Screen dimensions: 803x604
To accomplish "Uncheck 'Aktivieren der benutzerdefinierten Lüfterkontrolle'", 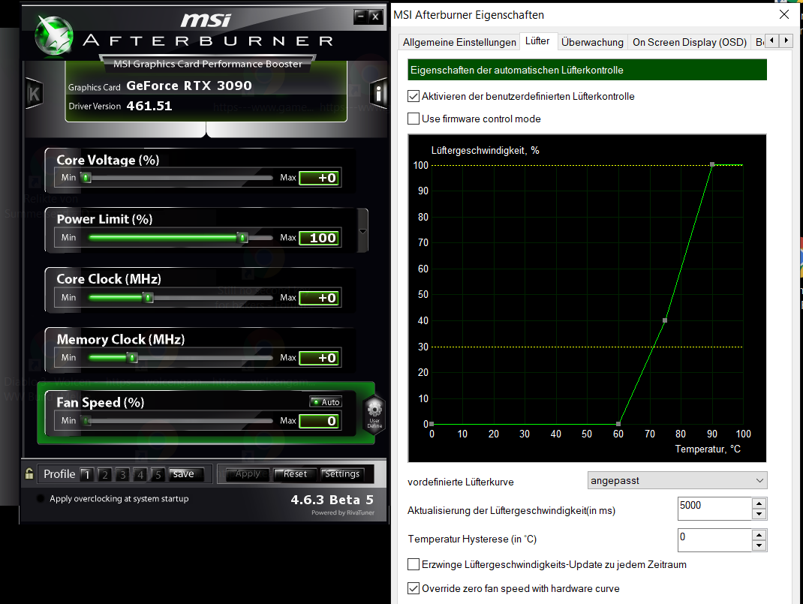I will [x=414, y=96].
